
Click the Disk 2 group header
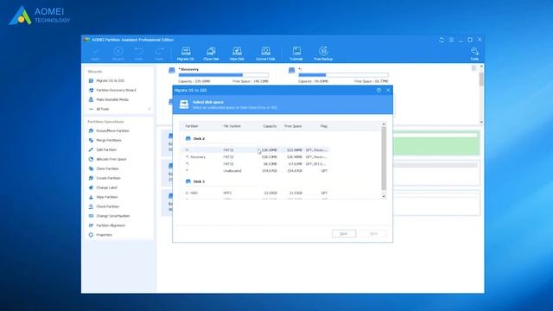pos(195,139)
